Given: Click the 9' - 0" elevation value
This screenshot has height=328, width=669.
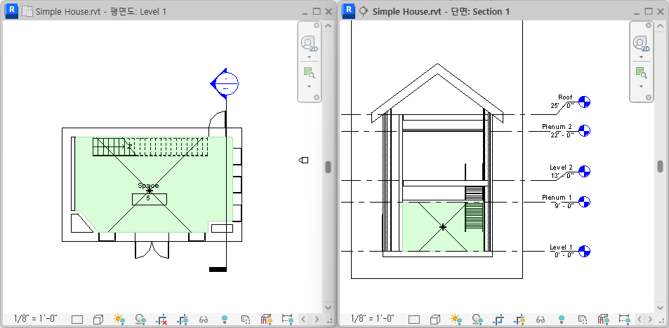Looking at the screenshot, I should pos(563,205).
